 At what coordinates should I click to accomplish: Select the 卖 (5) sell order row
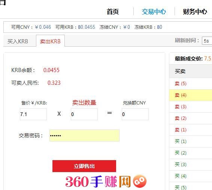pyautogui.click(x=191, y=84)
